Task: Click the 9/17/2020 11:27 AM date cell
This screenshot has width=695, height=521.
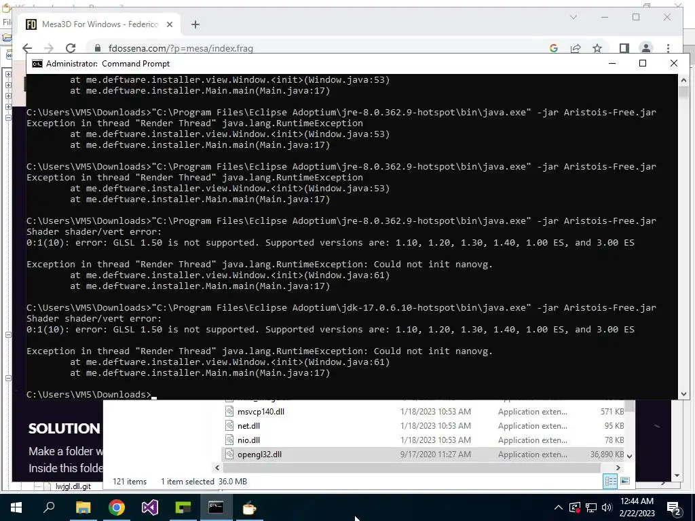Action: coord(435,454)
